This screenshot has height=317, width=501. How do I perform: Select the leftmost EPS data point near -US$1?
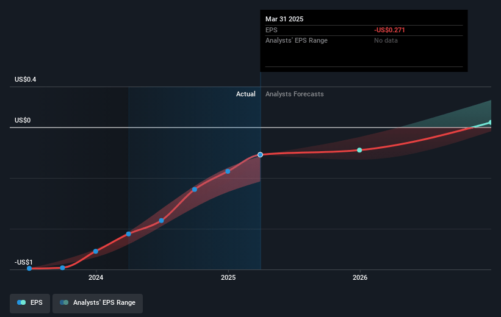pos(29,268)
